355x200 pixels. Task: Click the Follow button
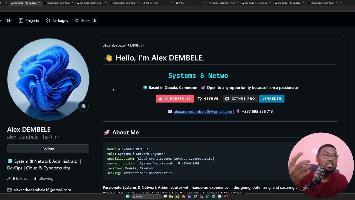tap(48, 149)
